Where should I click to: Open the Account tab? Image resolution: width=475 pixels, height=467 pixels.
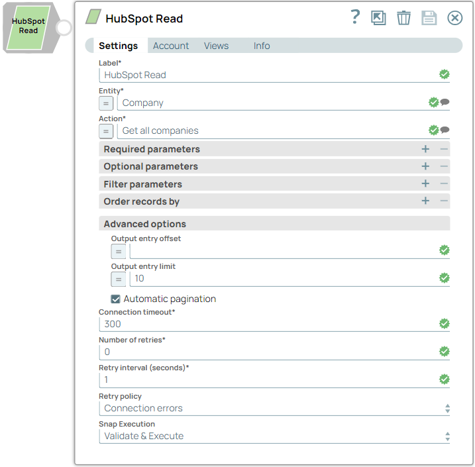(x=170, y=46)
